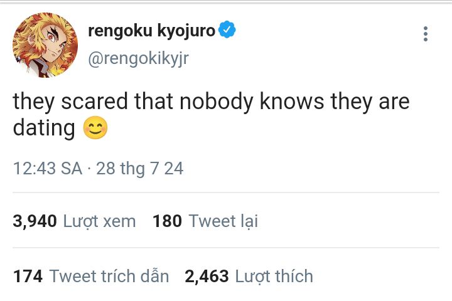Click the 174 quote tweets number
Screen dimensions: 452x301
coord(28,276)
